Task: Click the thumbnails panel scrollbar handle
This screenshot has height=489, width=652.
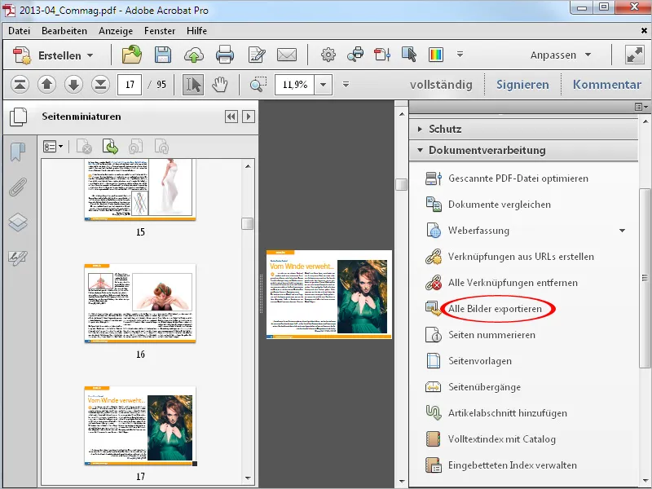Action: click(248, 223)
